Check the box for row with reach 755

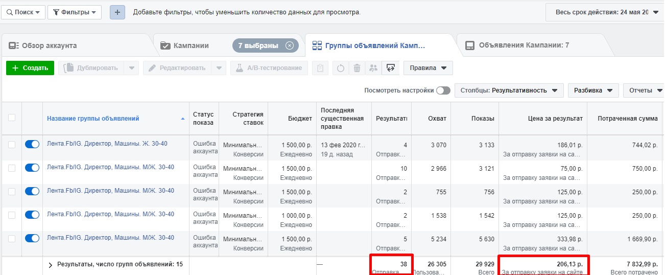click(12, 191)
